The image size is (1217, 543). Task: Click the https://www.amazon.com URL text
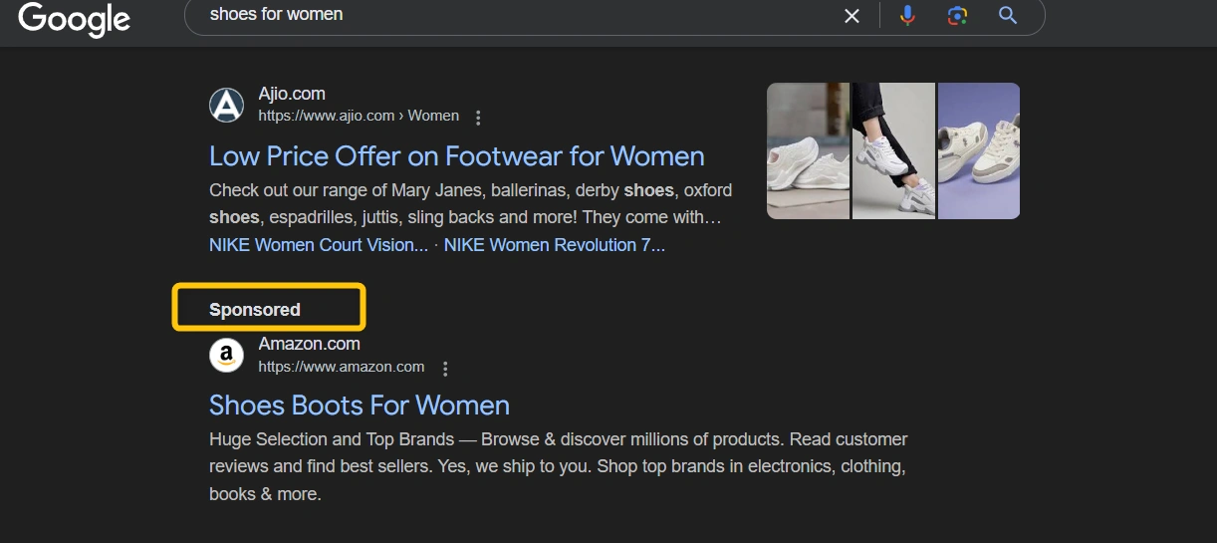coord(342,367)
